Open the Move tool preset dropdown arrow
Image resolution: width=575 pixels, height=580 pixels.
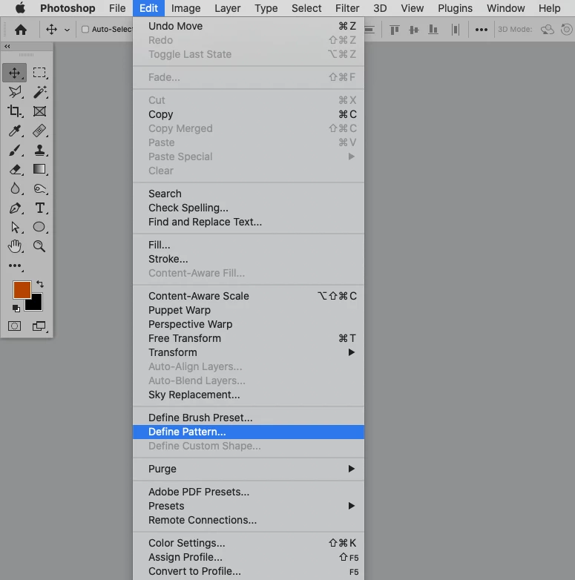point(67,30)
